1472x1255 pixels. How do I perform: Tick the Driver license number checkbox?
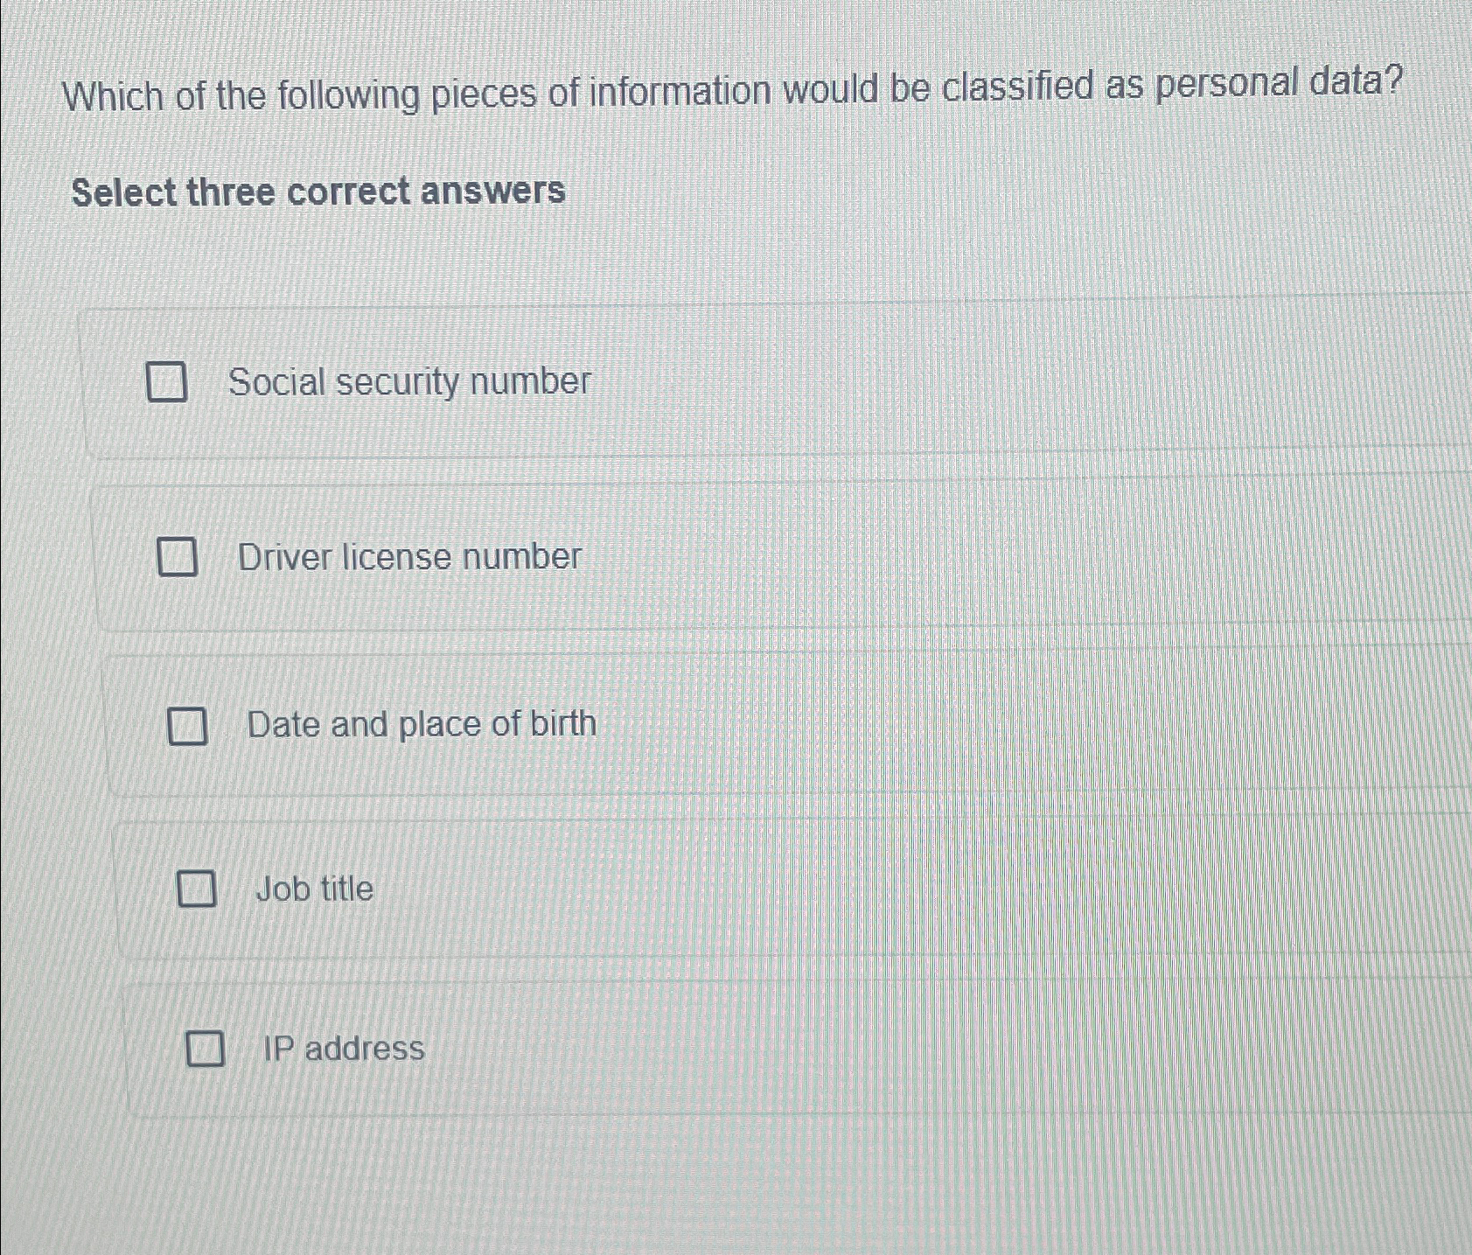[177, 556]
